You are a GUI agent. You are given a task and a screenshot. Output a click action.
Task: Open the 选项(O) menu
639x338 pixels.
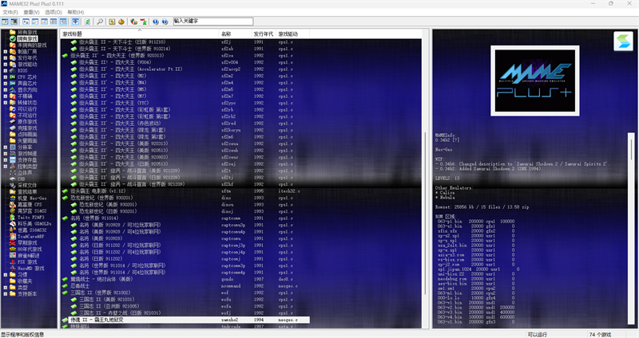54,12
